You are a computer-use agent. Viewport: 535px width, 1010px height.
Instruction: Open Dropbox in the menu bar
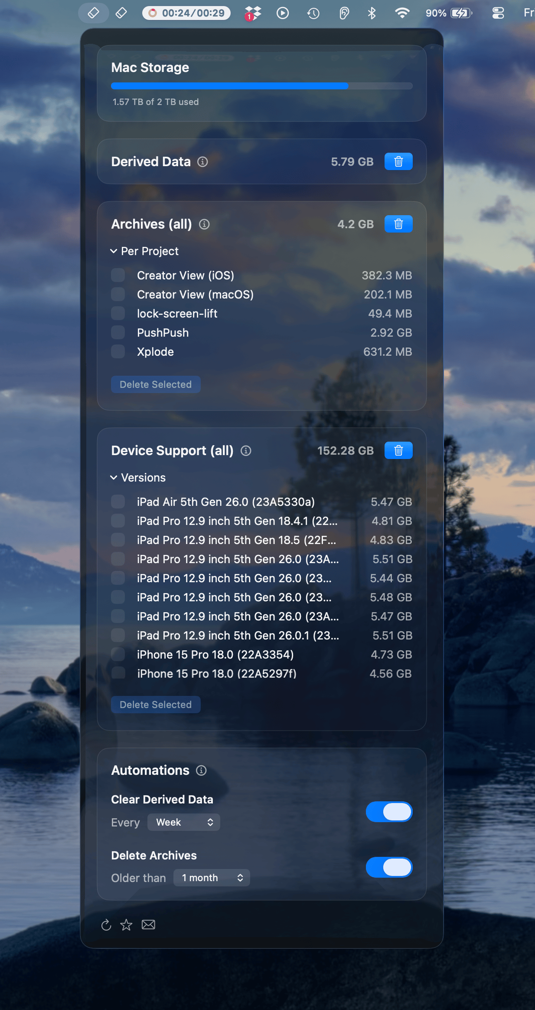[x=252, y=13]
